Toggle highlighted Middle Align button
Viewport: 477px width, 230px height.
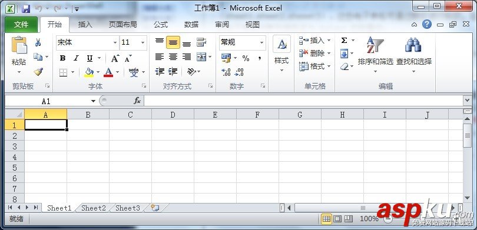click(x=173, y=42)
